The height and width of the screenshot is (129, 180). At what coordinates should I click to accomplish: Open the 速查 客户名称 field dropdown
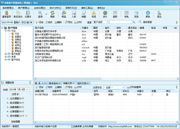(106, 22)
